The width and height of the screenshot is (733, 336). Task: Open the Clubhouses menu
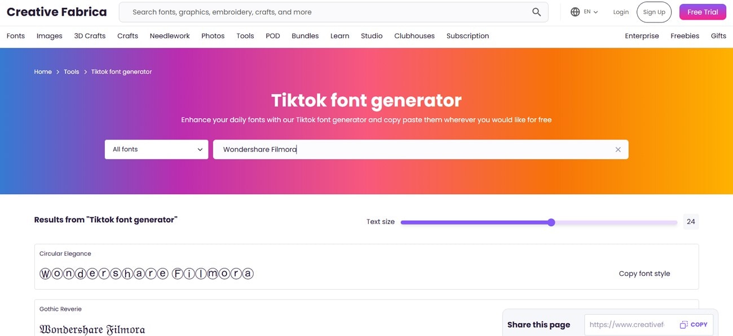414,36
